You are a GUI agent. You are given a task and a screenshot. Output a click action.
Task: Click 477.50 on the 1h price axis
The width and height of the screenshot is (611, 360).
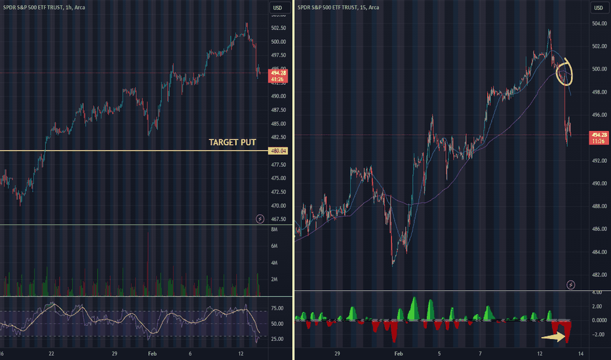(278, 165)
